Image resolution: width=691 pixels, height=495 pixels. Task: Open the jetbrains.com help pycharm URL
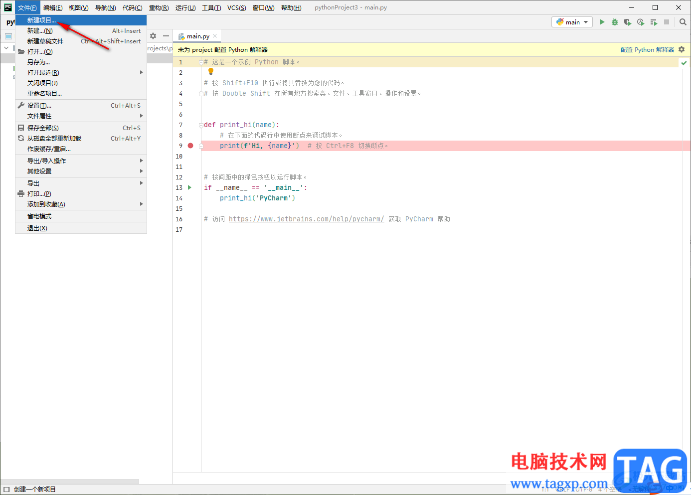(306, 219)
